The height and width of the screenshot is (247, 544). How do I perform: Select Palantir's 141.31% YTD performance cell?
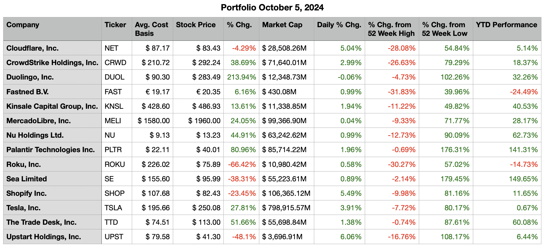(x=523, y=150)
